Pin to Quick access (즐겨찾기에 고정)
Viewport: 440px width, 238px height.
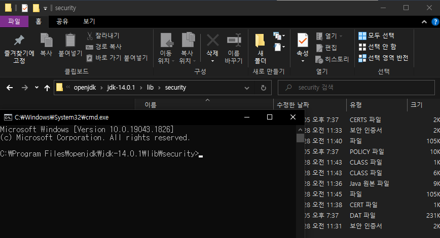pos(19,49)
